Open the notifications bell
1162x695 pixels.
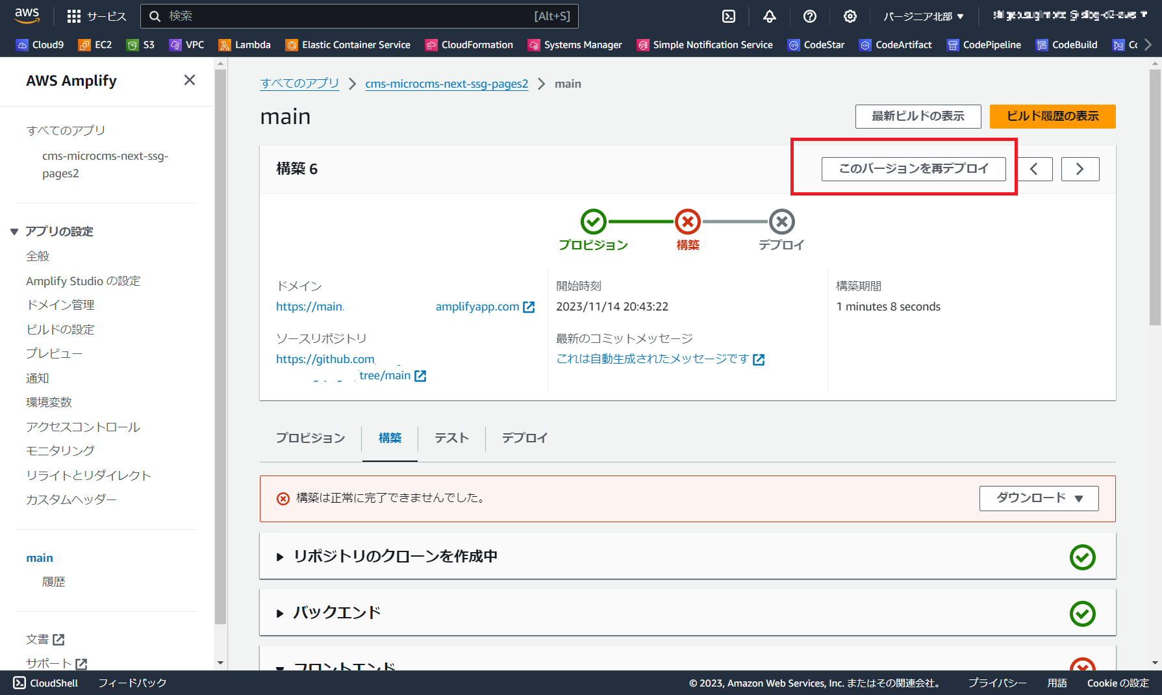pos(770,16)
